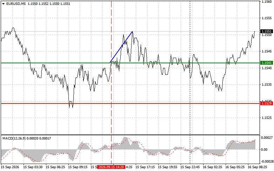The image size is (274, 171).
Task: Click the 1.1555 price scale label
Action: [x=267, y=18]
